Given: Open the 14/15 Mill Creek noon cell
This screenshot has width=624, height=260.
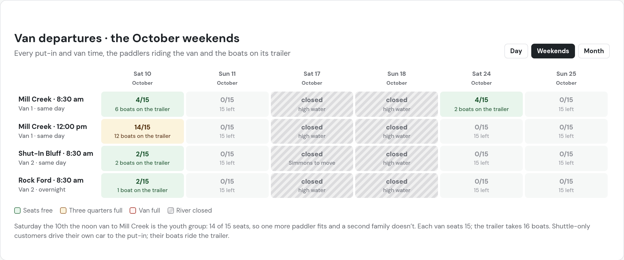Looking at the screenshot, I should (x=142, y=131).
